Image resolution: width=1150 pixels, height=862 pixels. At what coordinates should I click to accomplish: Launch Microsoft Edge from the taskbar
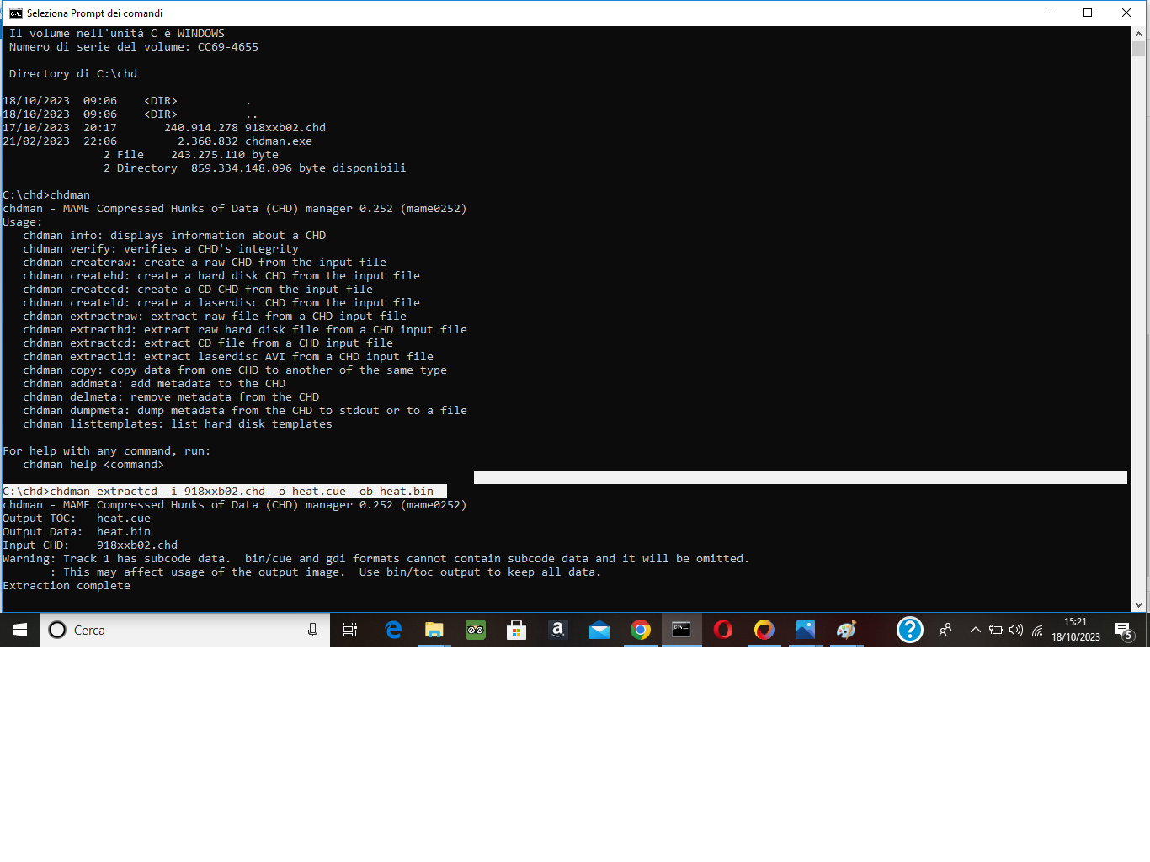pos(393,630)
